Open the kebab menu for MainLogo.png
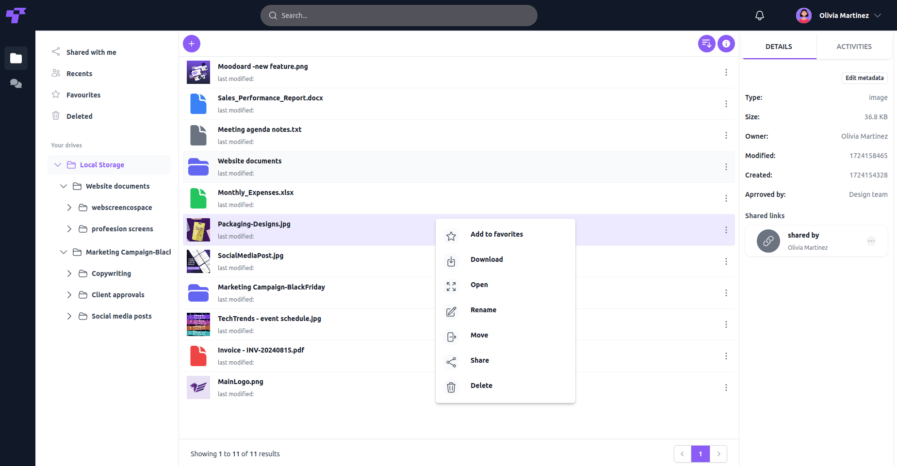Screen dimensions: 897x466 tap(726, 387)
